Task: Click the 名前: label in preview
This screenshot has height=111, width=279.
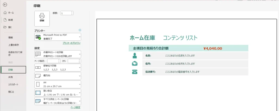Action: (x=148, y=55)
